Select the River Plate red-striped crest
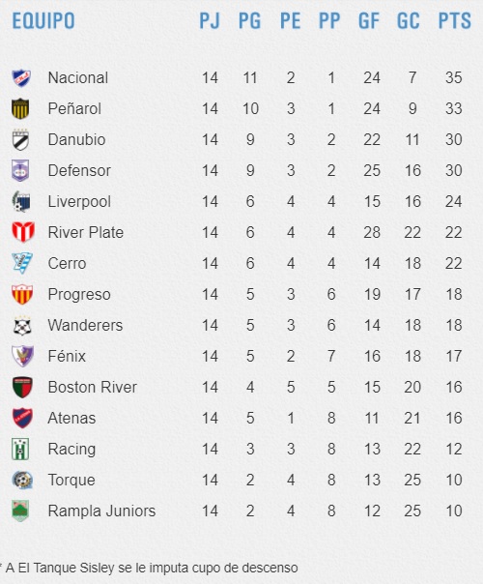The width and height of the screenshot is (483, 584). [23, 232]
